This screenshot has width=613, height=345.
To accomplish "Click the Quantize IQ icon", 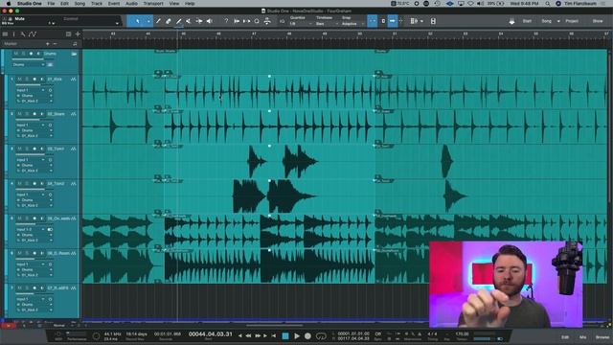I will click(282, 21).
